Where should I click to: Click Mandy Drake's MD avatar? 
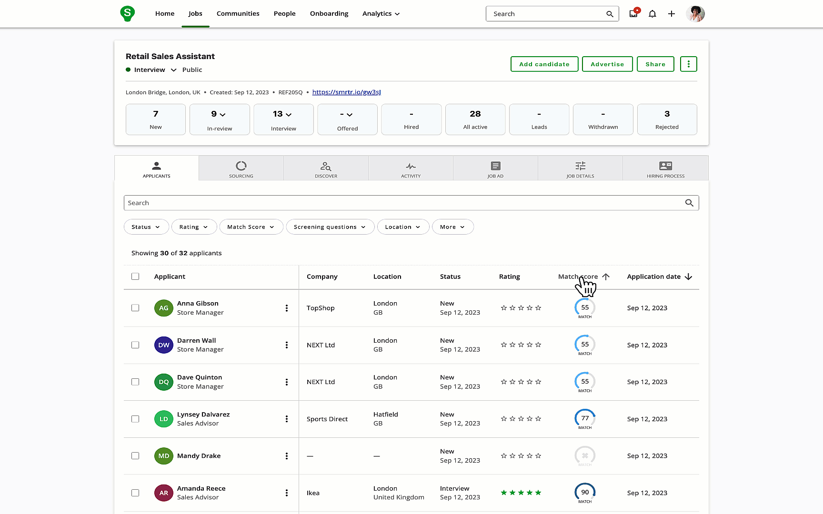click(x=164, y=456)
